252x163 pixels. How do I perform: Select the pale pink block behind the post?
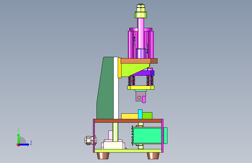110,135
